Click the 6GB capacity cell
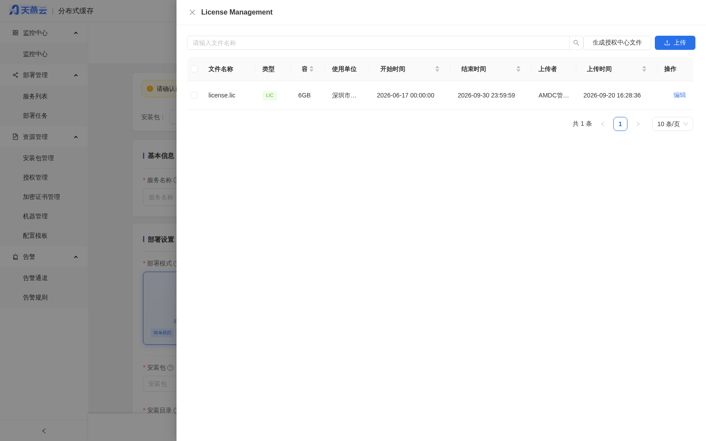Image resolution: width=706 pixels, height=441 pixels. (304, 95)
